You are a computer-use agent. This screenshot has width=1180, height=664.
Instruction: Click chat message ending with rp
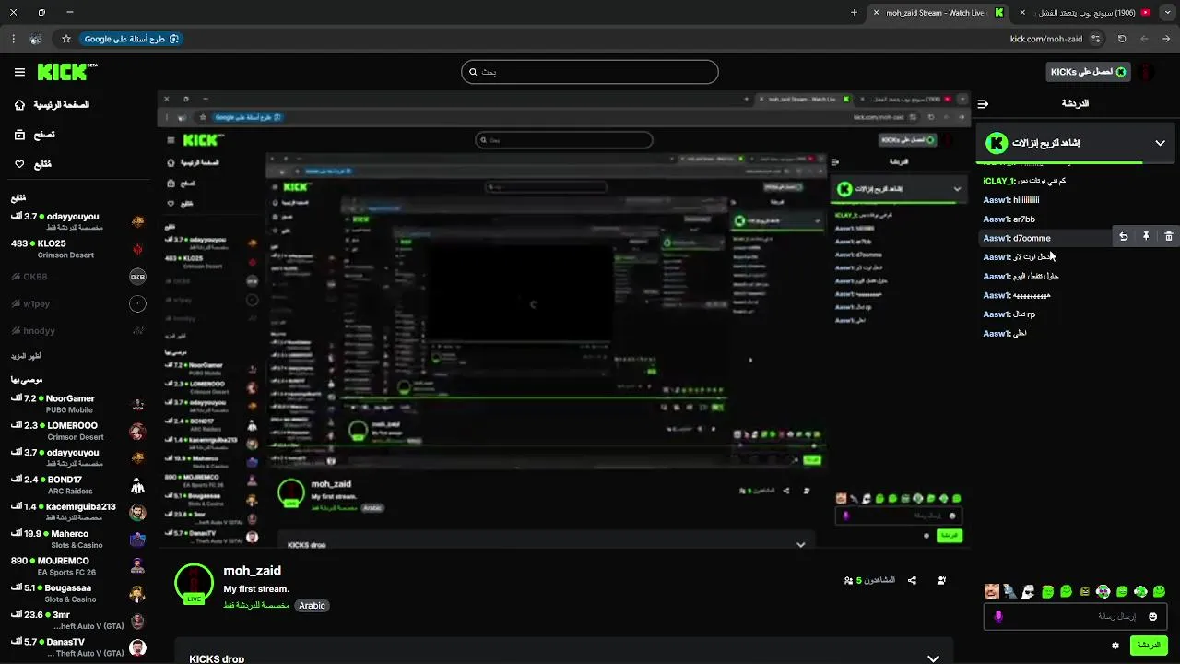1009,314
